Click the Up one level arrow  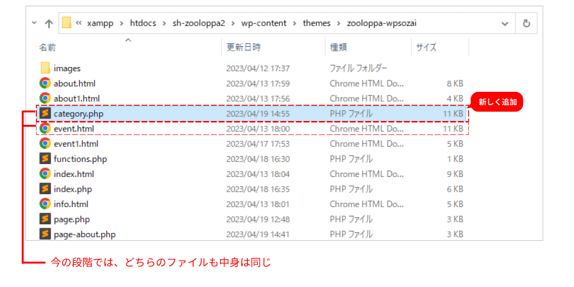[49, 23]
